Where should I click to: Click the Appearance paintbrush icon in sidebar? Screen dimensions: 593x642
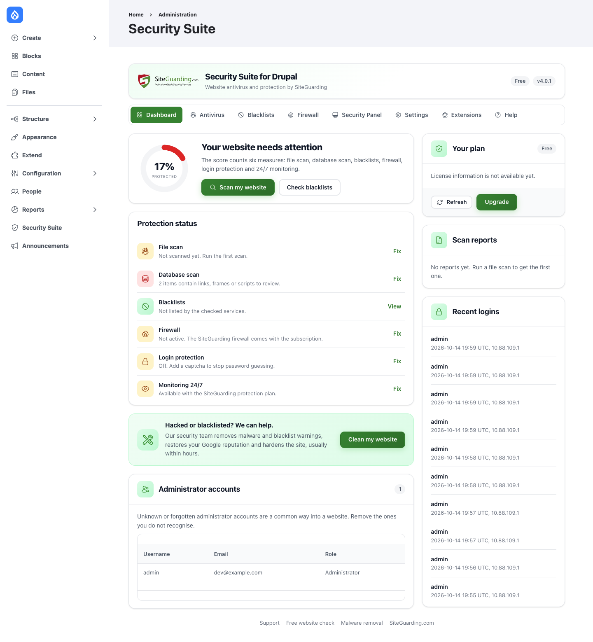click(x=15, y=137)
